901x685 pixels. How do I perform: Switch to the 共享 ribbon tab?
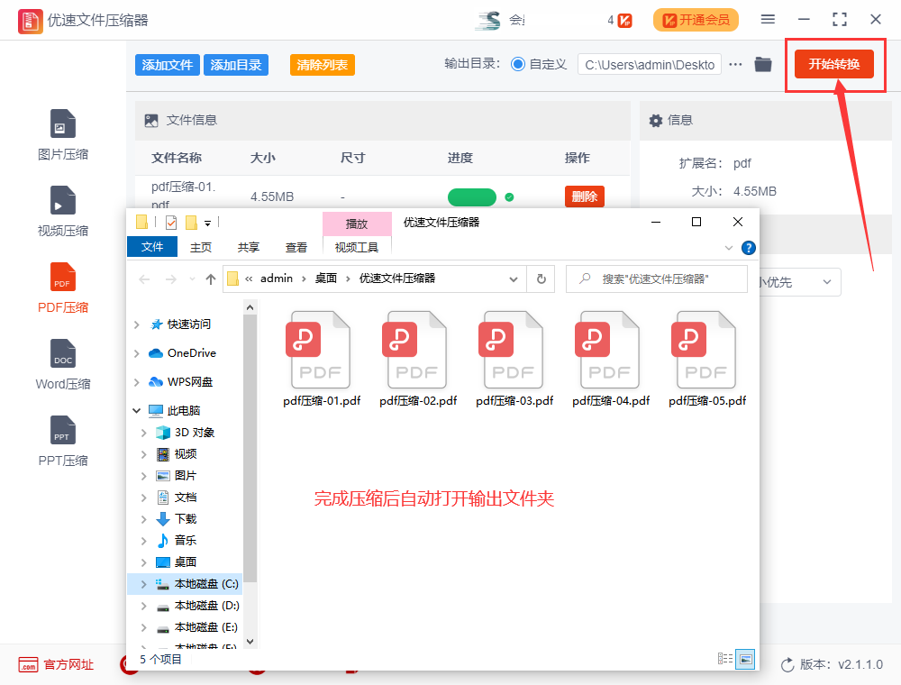[x=249, y=247]
